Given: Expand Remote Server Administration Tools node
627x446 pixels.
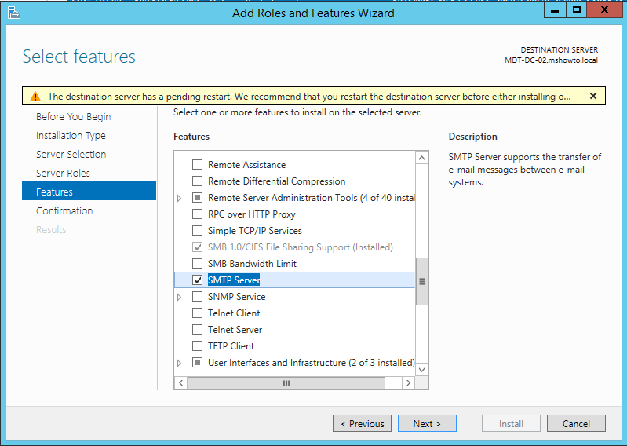Looking at the screenshot, I should [x=179, y=198].
